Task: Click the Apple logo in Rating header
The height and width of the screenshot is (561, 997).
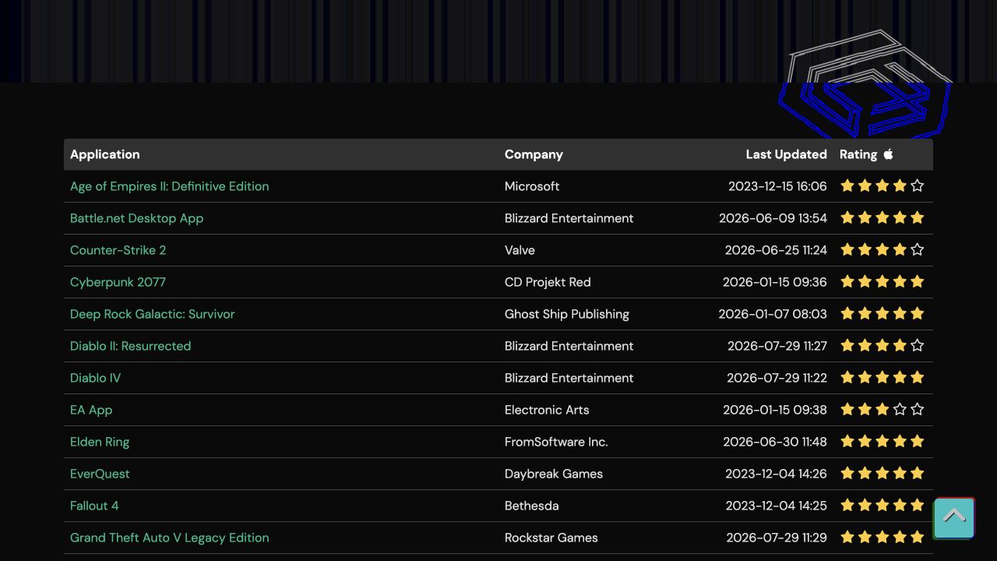Action: coord(888,154)
